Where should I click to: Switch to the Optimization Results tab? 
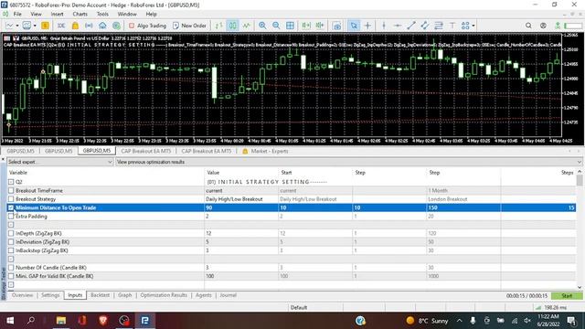click(164, 295)
